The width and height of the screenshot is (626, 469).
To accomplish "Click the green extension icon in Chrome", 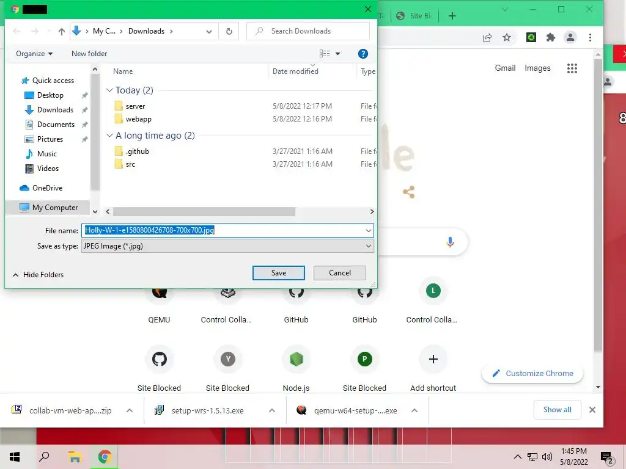I will pos(531,37).
